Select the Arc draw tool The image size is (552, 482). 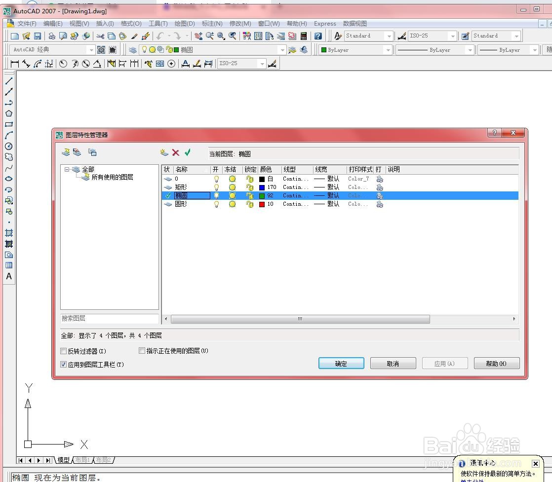(x=9, y=135)
